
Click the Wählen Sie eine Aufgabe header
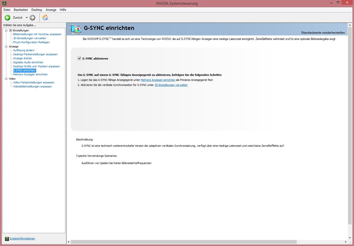click(x=20, y=25)
